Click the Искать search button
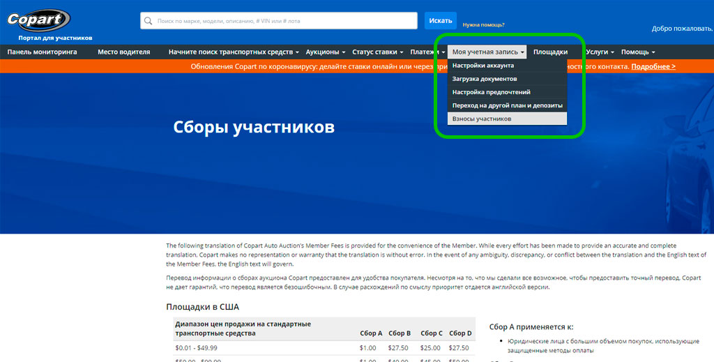This screenshot has width=714, height=362. [x=441, y=20]
